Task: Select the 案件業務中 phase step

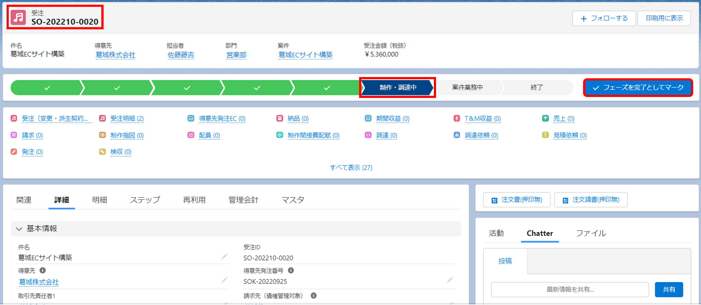Action: [x=467, y=88]
